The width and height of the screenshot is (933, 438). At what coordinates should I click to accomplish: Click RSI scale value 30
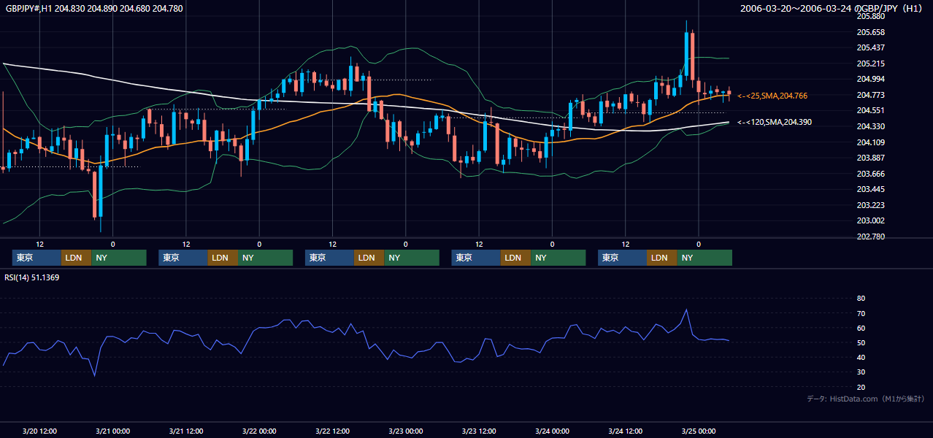point(861,372)
